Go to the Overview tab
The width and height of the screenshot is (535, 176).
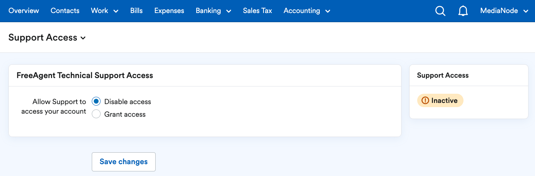point(24,11)
